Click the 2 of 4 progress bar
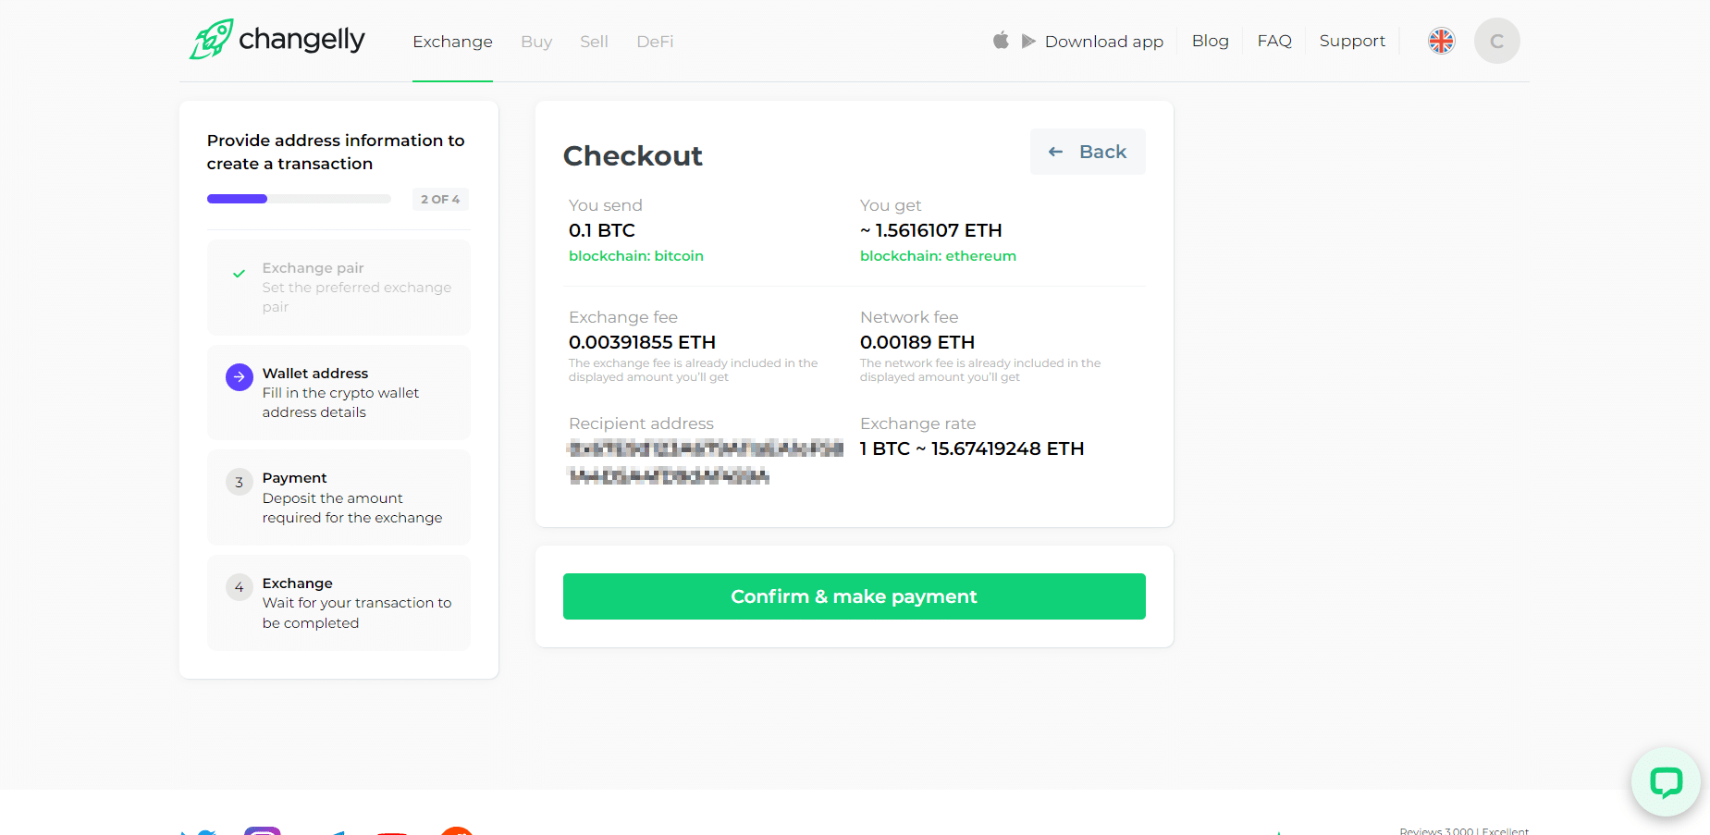 [x=299, y=199]
